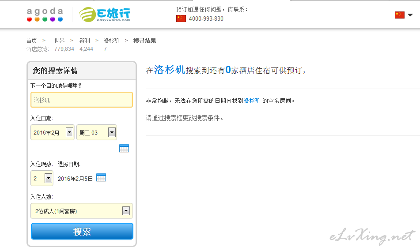Click the blue 洛杉矶 link in apology message

[x=252, y=101]
